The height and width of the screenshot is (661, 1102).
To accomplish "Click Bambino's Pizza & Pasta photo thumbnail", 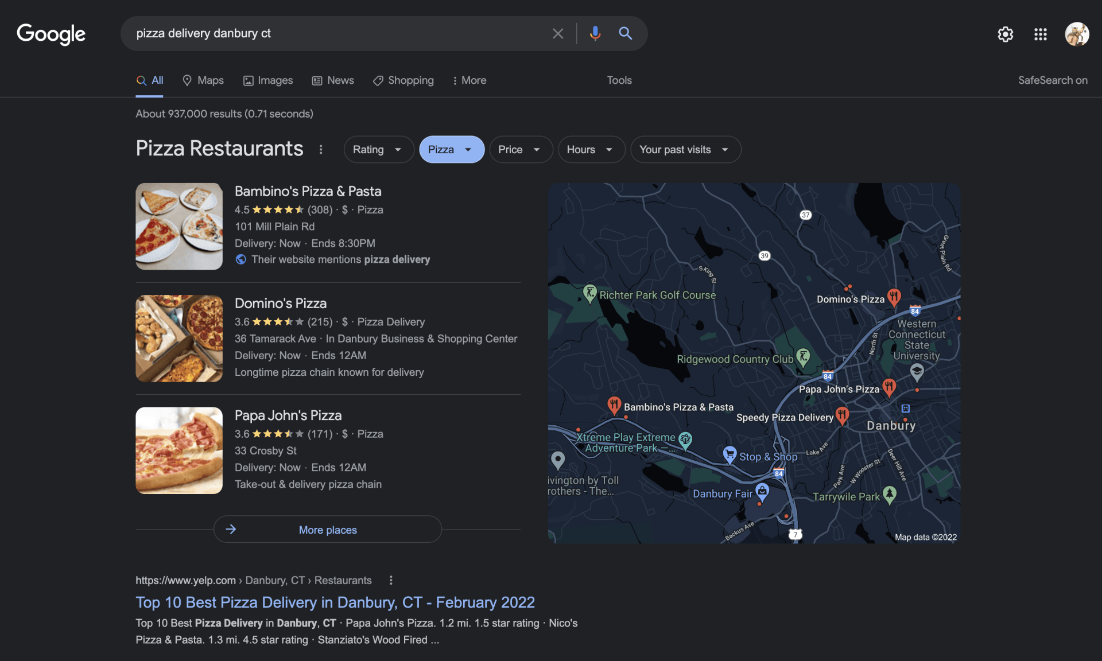I will coord(179,226).
